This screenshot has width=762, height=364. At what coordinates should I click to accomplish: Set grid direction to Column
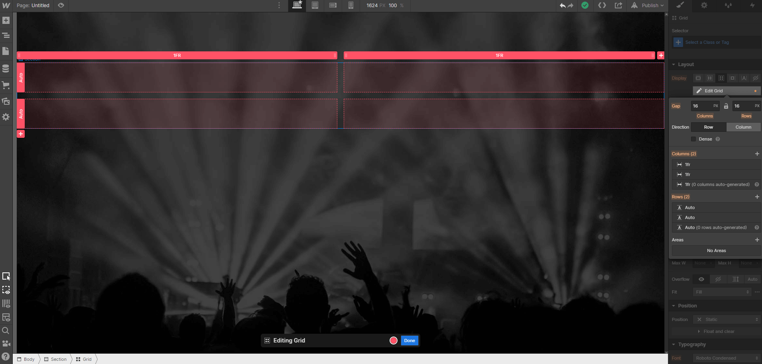[x=743, y=127]
